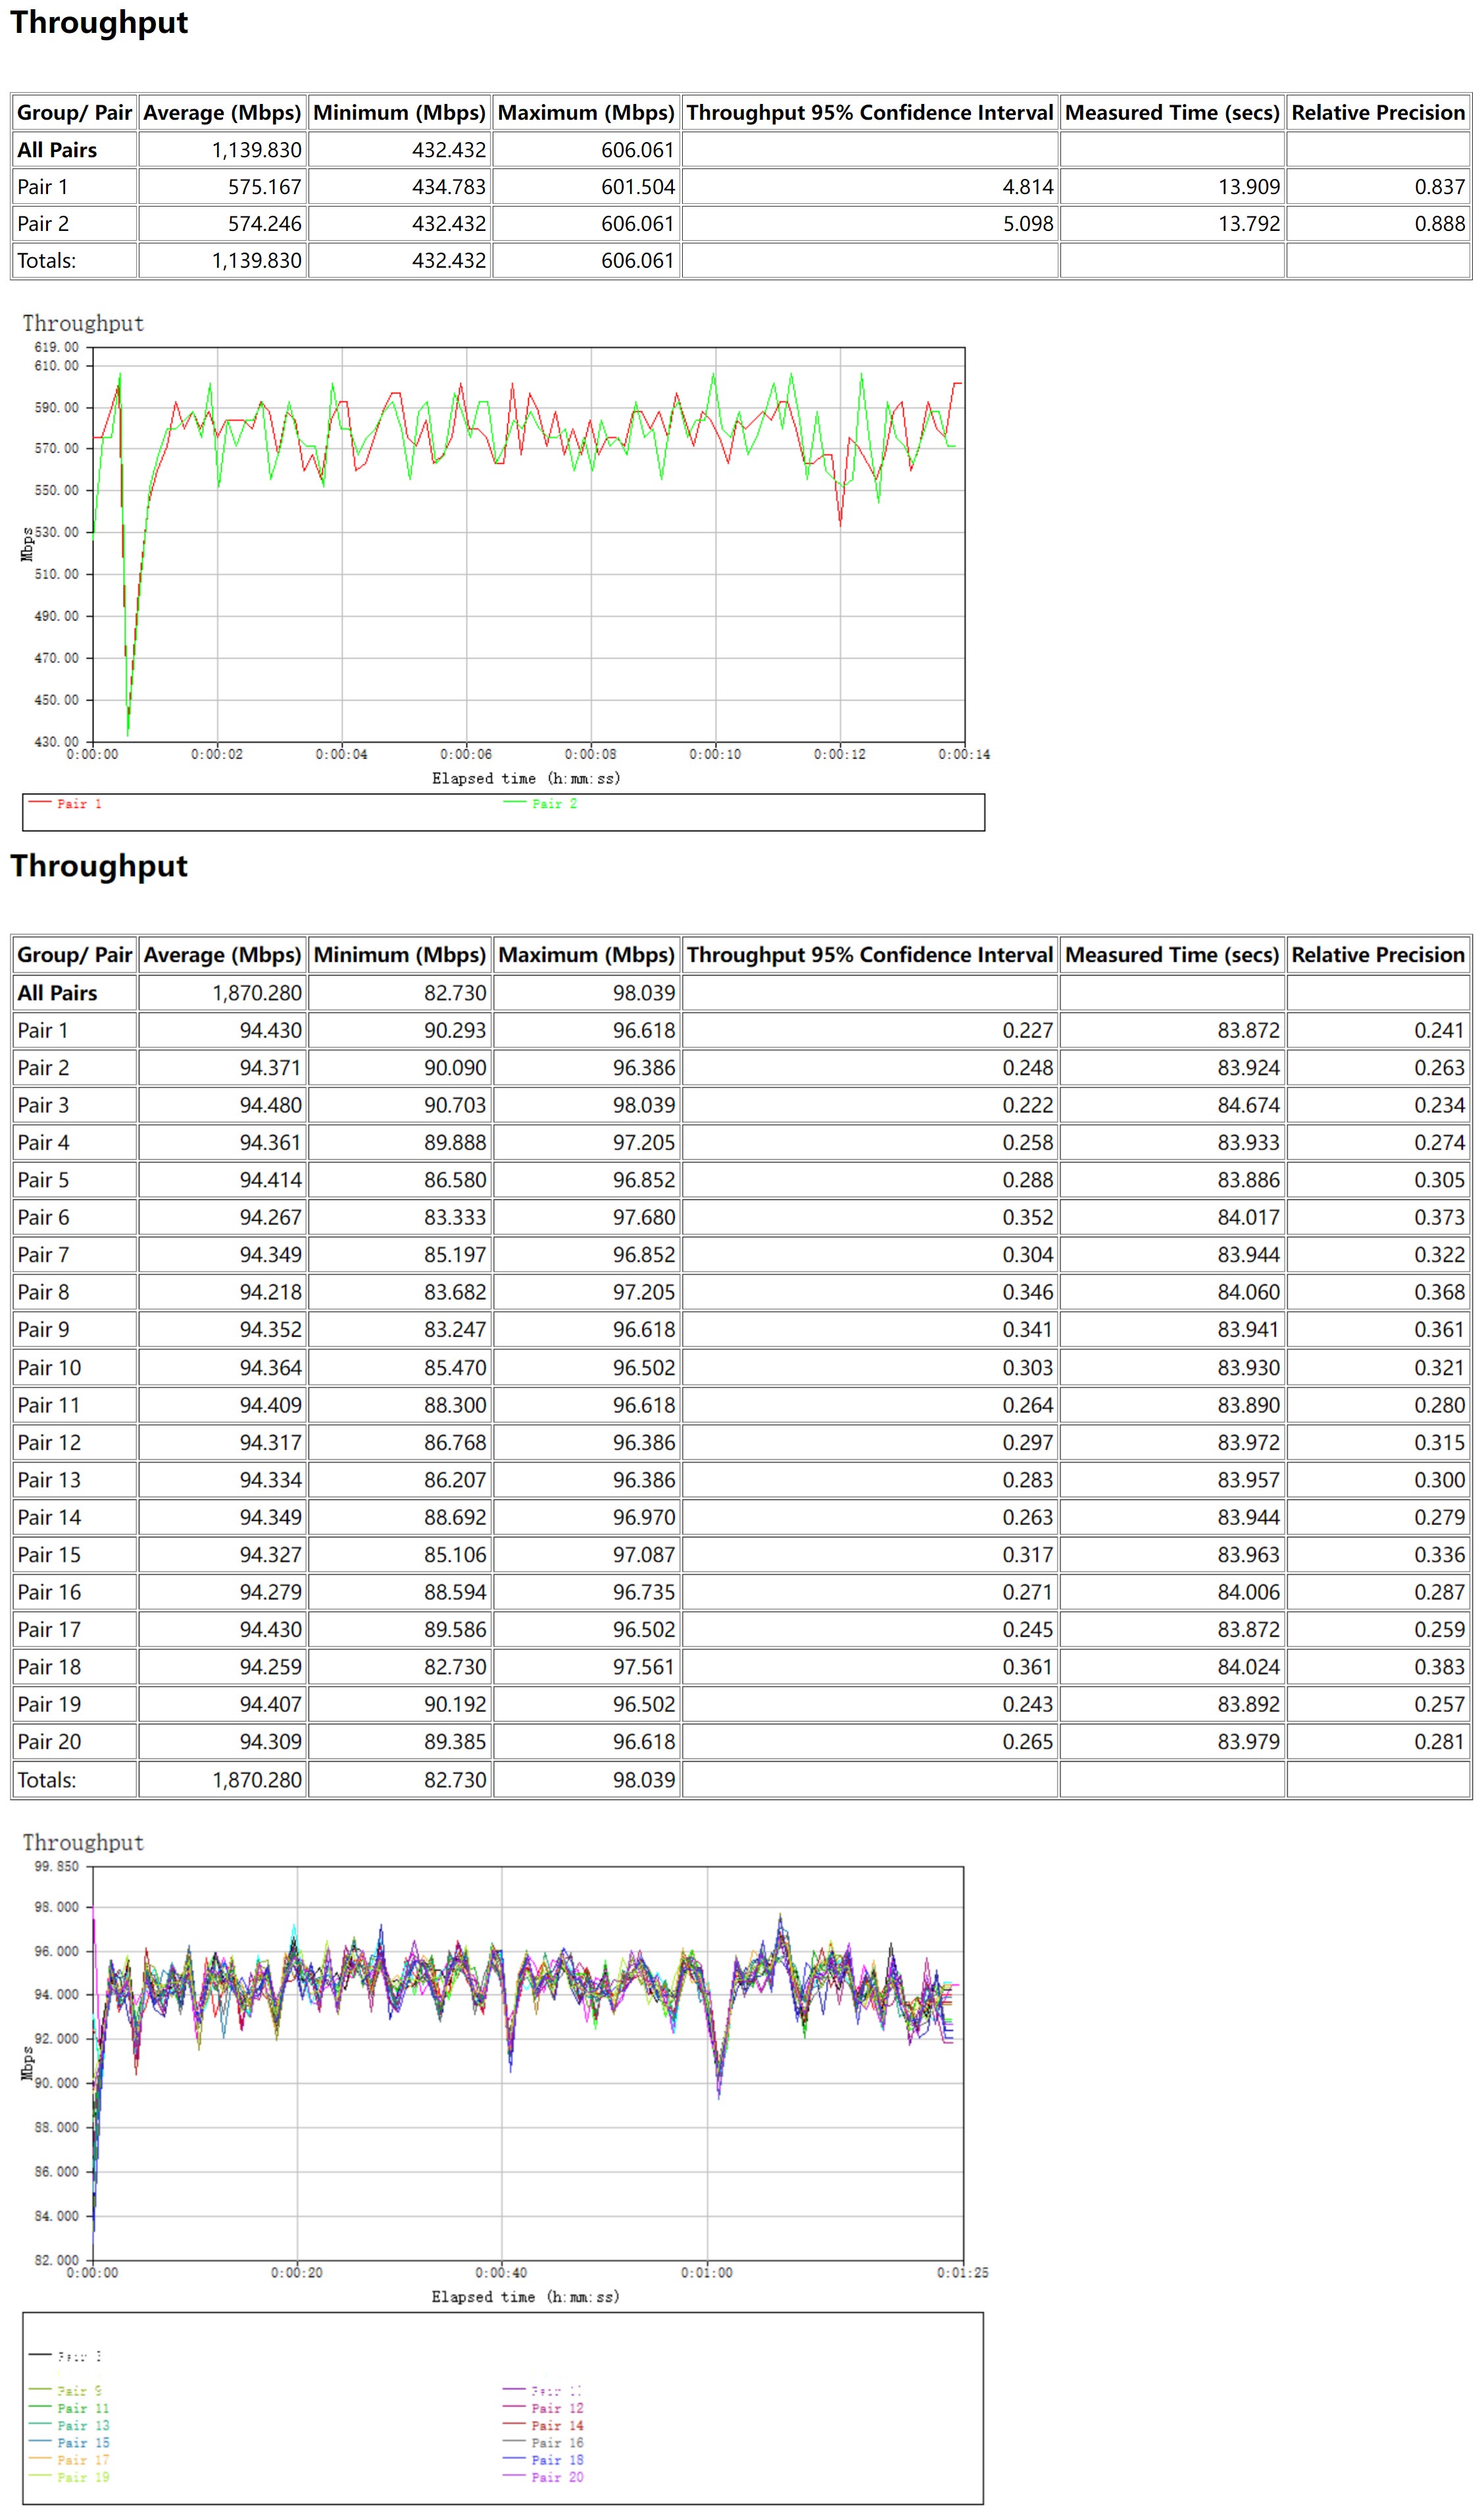Select Pair 17 minimum 89.586
This screenshot has height=2517, width=1484.
tap(455, 1630)
